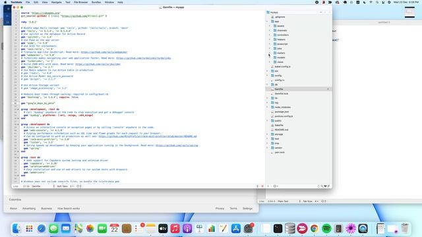Click the mailers folder icon
Image resolution: width=422 pixels, height=237 pixels.
coord(275,53)
